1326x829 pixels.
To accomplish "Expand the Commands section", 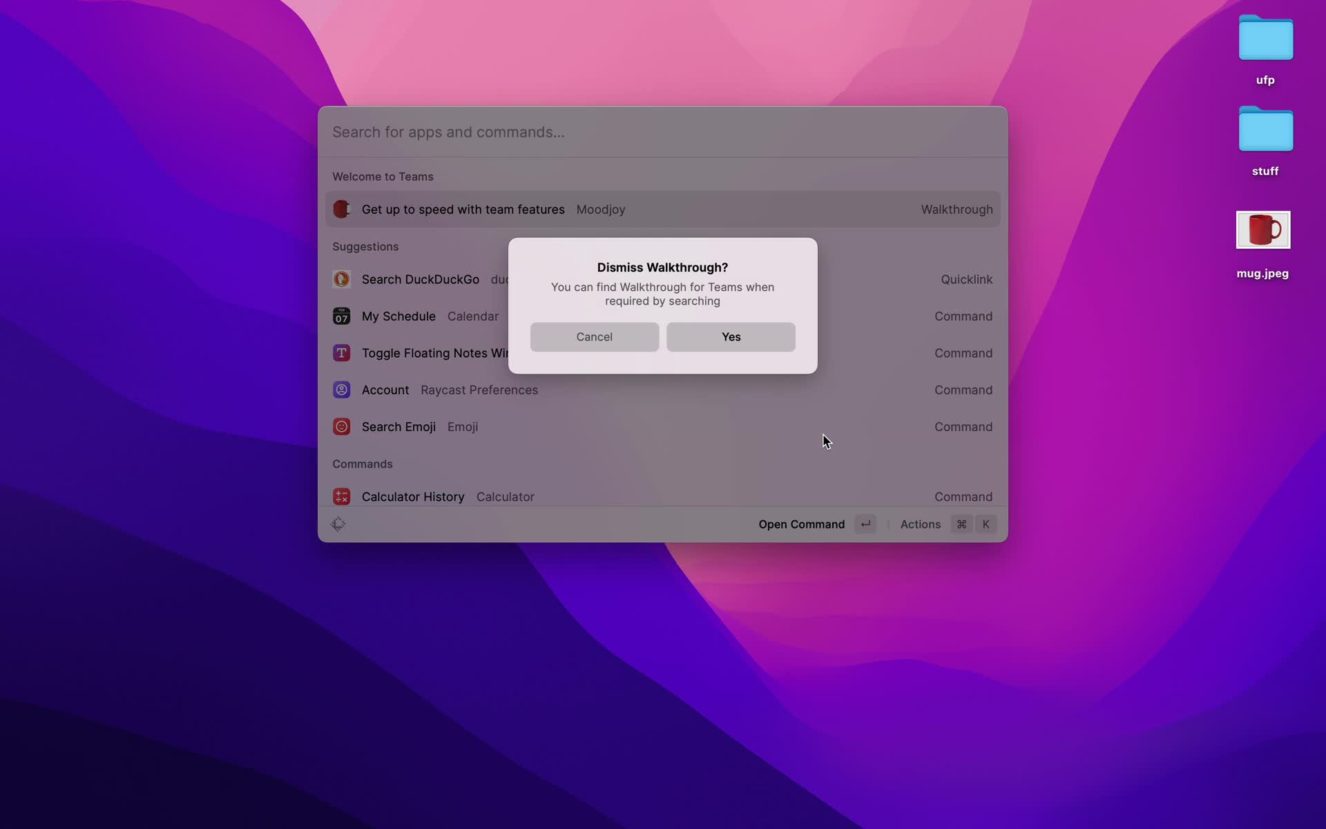I will click(x=362, y=464).
